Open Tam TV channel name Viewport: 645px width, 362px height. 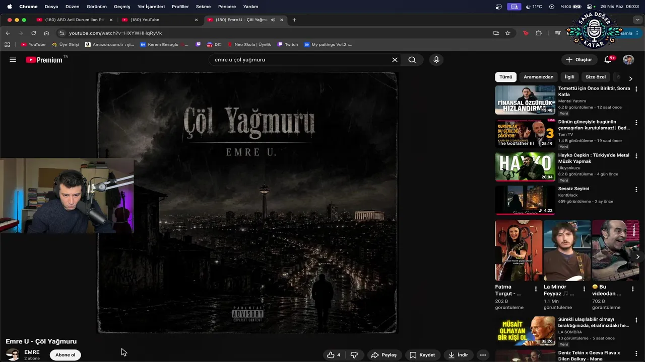click(565, 134)
